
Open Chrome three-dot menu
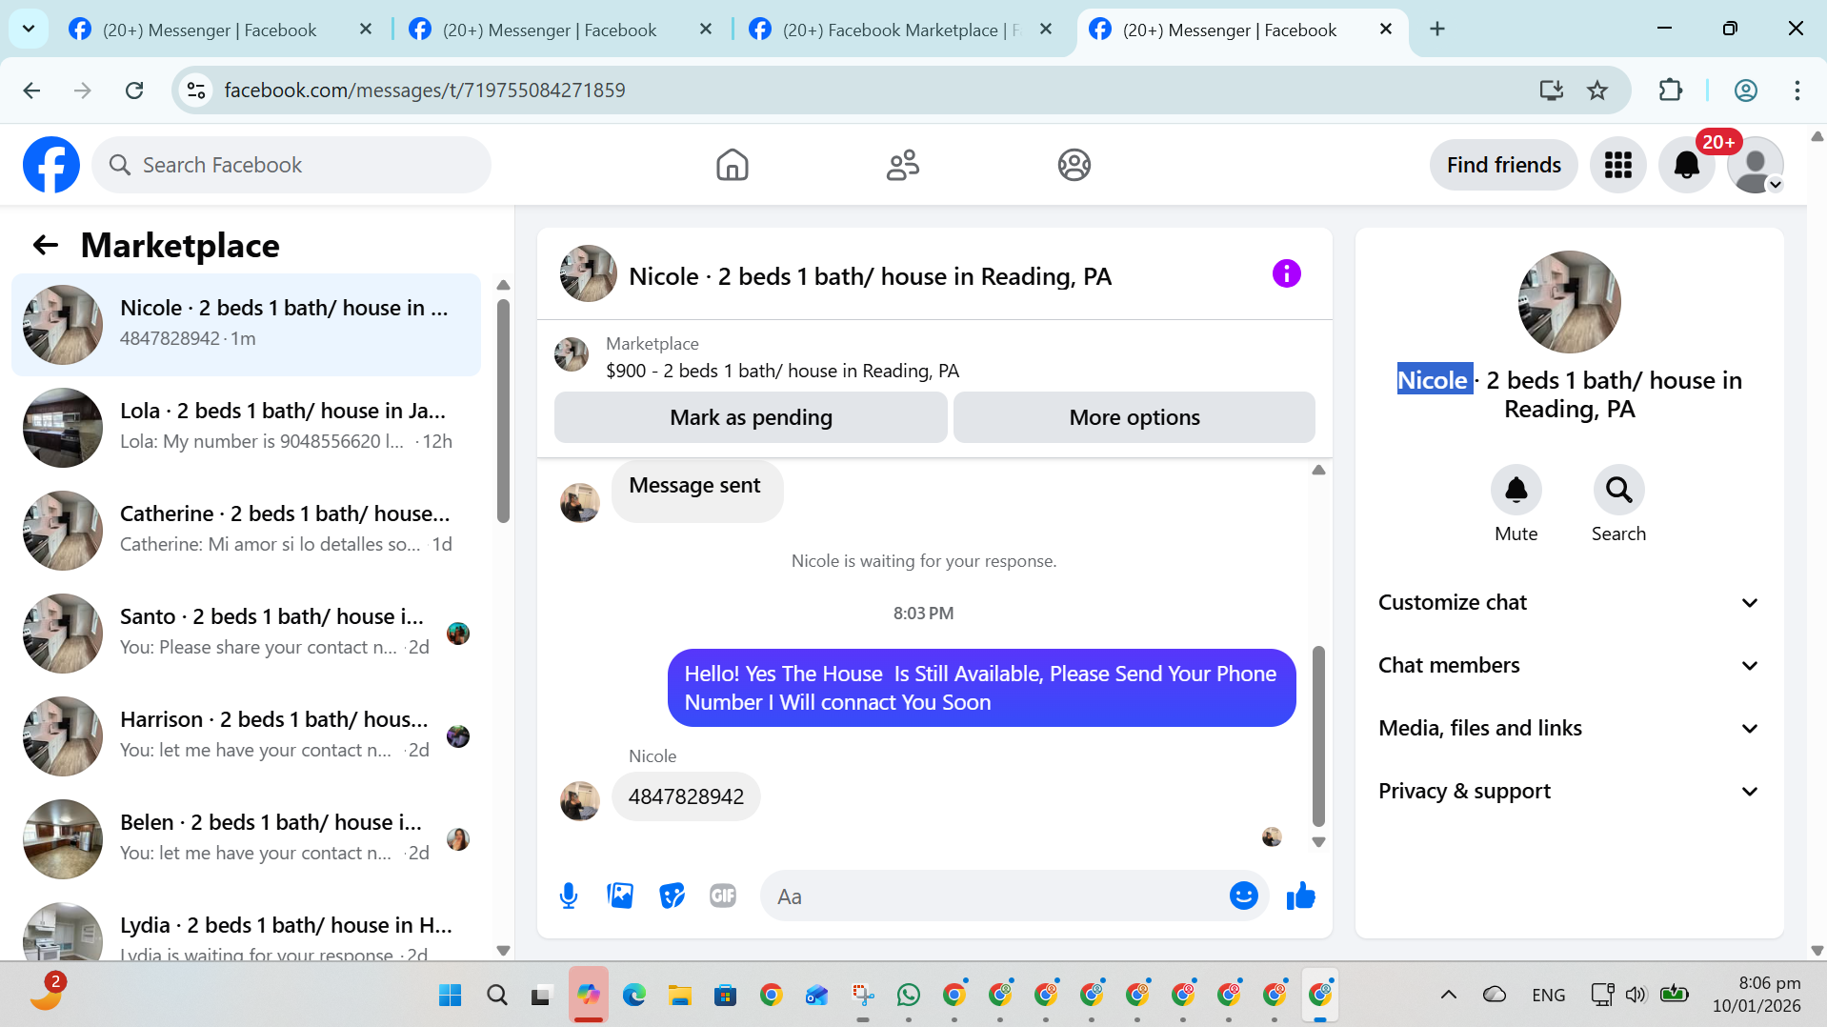1797,91
